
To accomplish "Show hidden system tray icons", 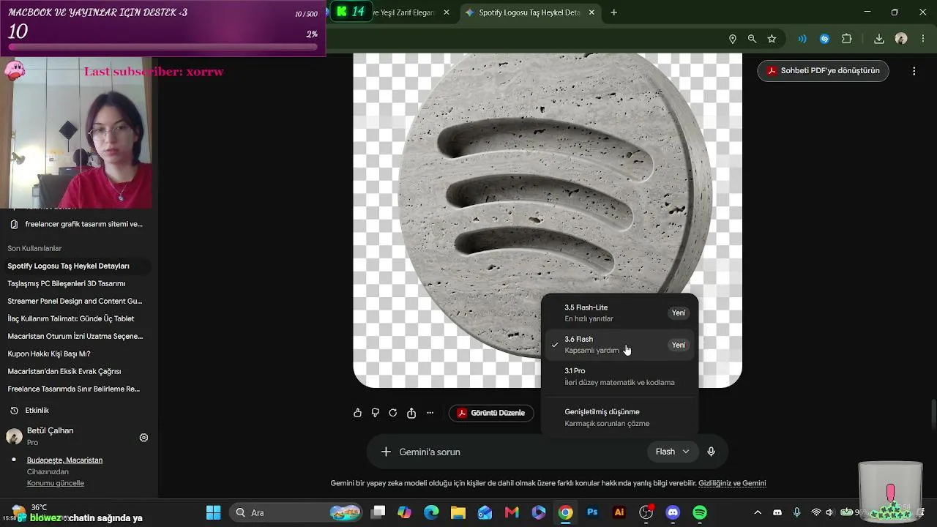I will (x=758, y=512).
